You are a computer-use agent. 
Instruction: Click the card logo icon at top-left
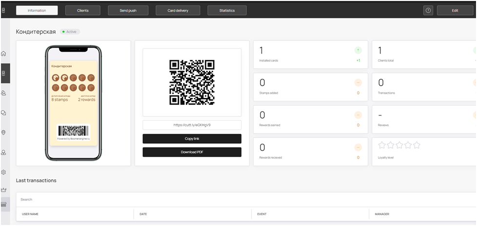coord(3,10)
